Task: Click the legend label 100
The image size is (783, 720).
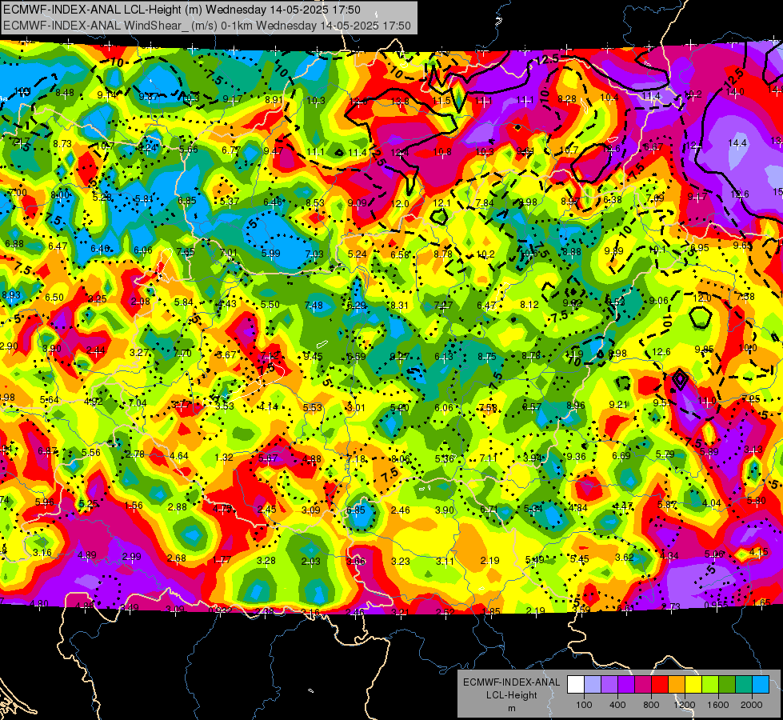Action: (584, 705)
